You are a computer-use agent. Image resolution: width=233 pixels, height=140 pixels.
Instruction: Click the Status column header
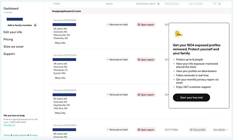tap(109, 4)
